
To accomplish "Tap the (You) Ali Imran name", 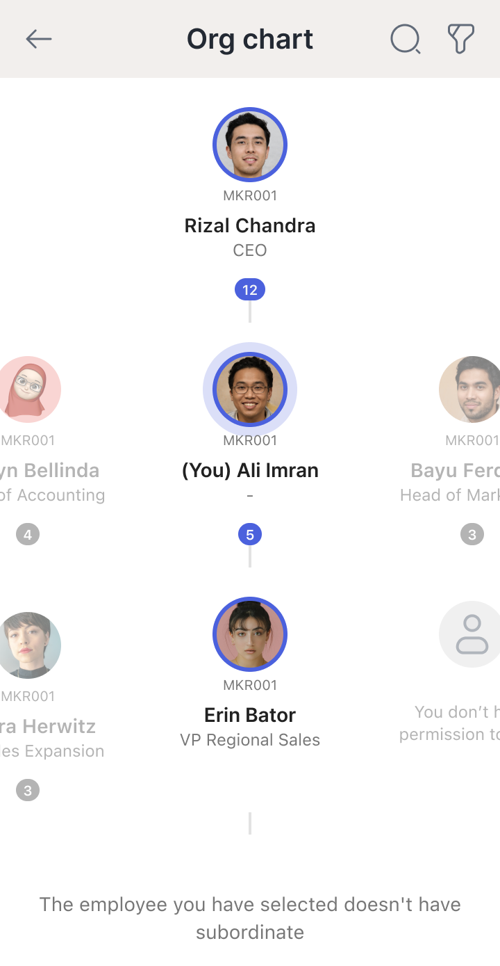I will (x=250, y=470).
